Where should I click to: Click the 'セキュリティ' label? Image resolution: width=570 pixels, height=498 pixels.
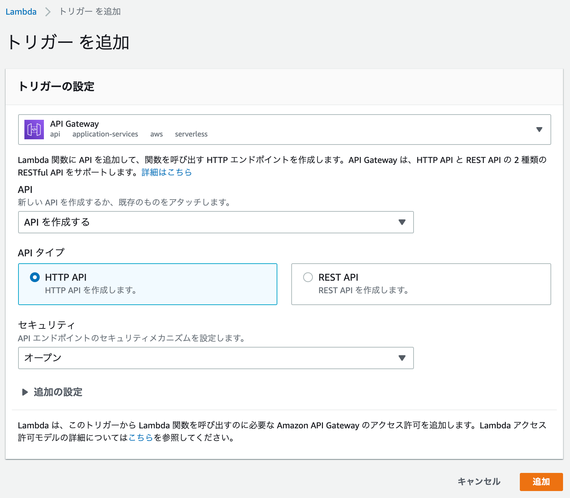click(x=46, y=325)
